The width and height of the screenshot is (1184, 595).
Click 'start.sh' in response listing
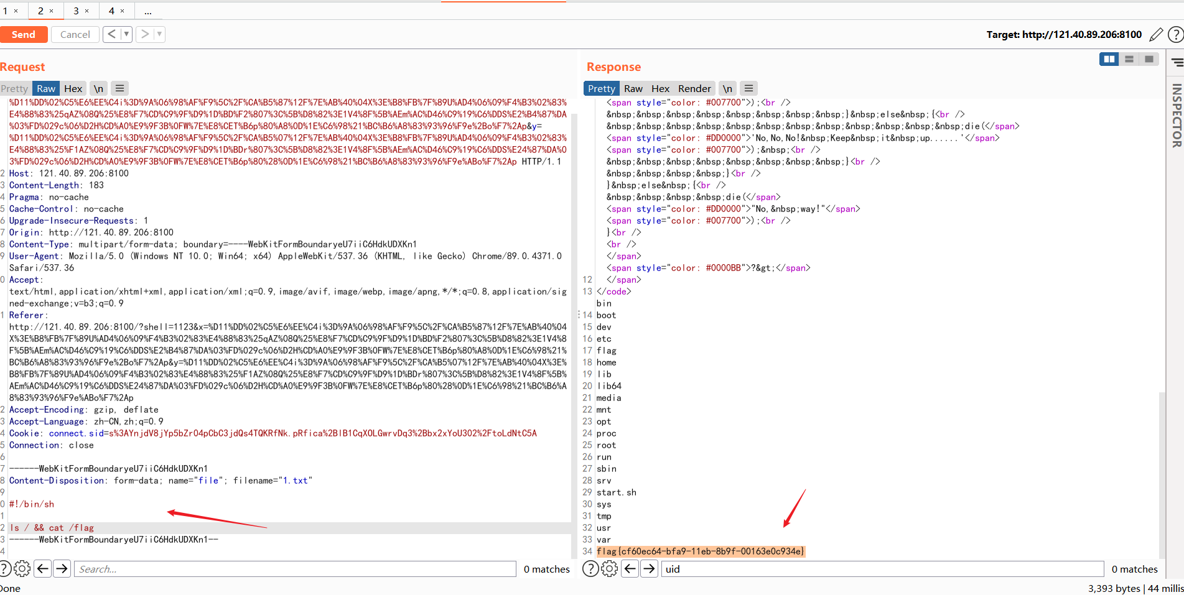pyautogui.click(x=617, y=492)
